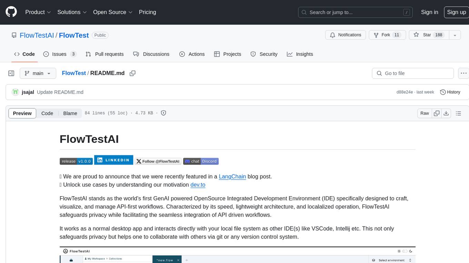
Task: Open the README outline list
Action: tap(458, 113)
